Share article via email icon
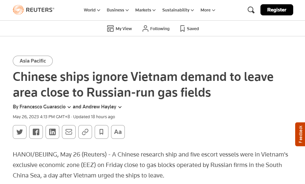305x184 pixels. pyautogui.click(x=69, y=132)
